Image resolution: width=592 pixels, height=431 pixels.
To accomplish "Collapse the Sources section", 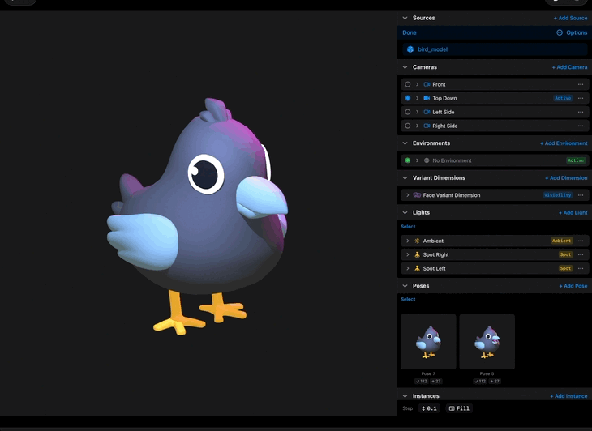I will 405,18.
